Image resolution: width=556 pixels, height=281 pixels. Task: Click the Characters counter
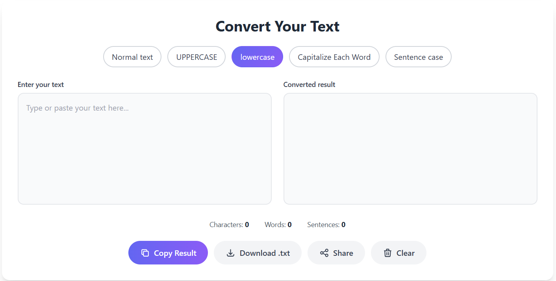point(230,224)
